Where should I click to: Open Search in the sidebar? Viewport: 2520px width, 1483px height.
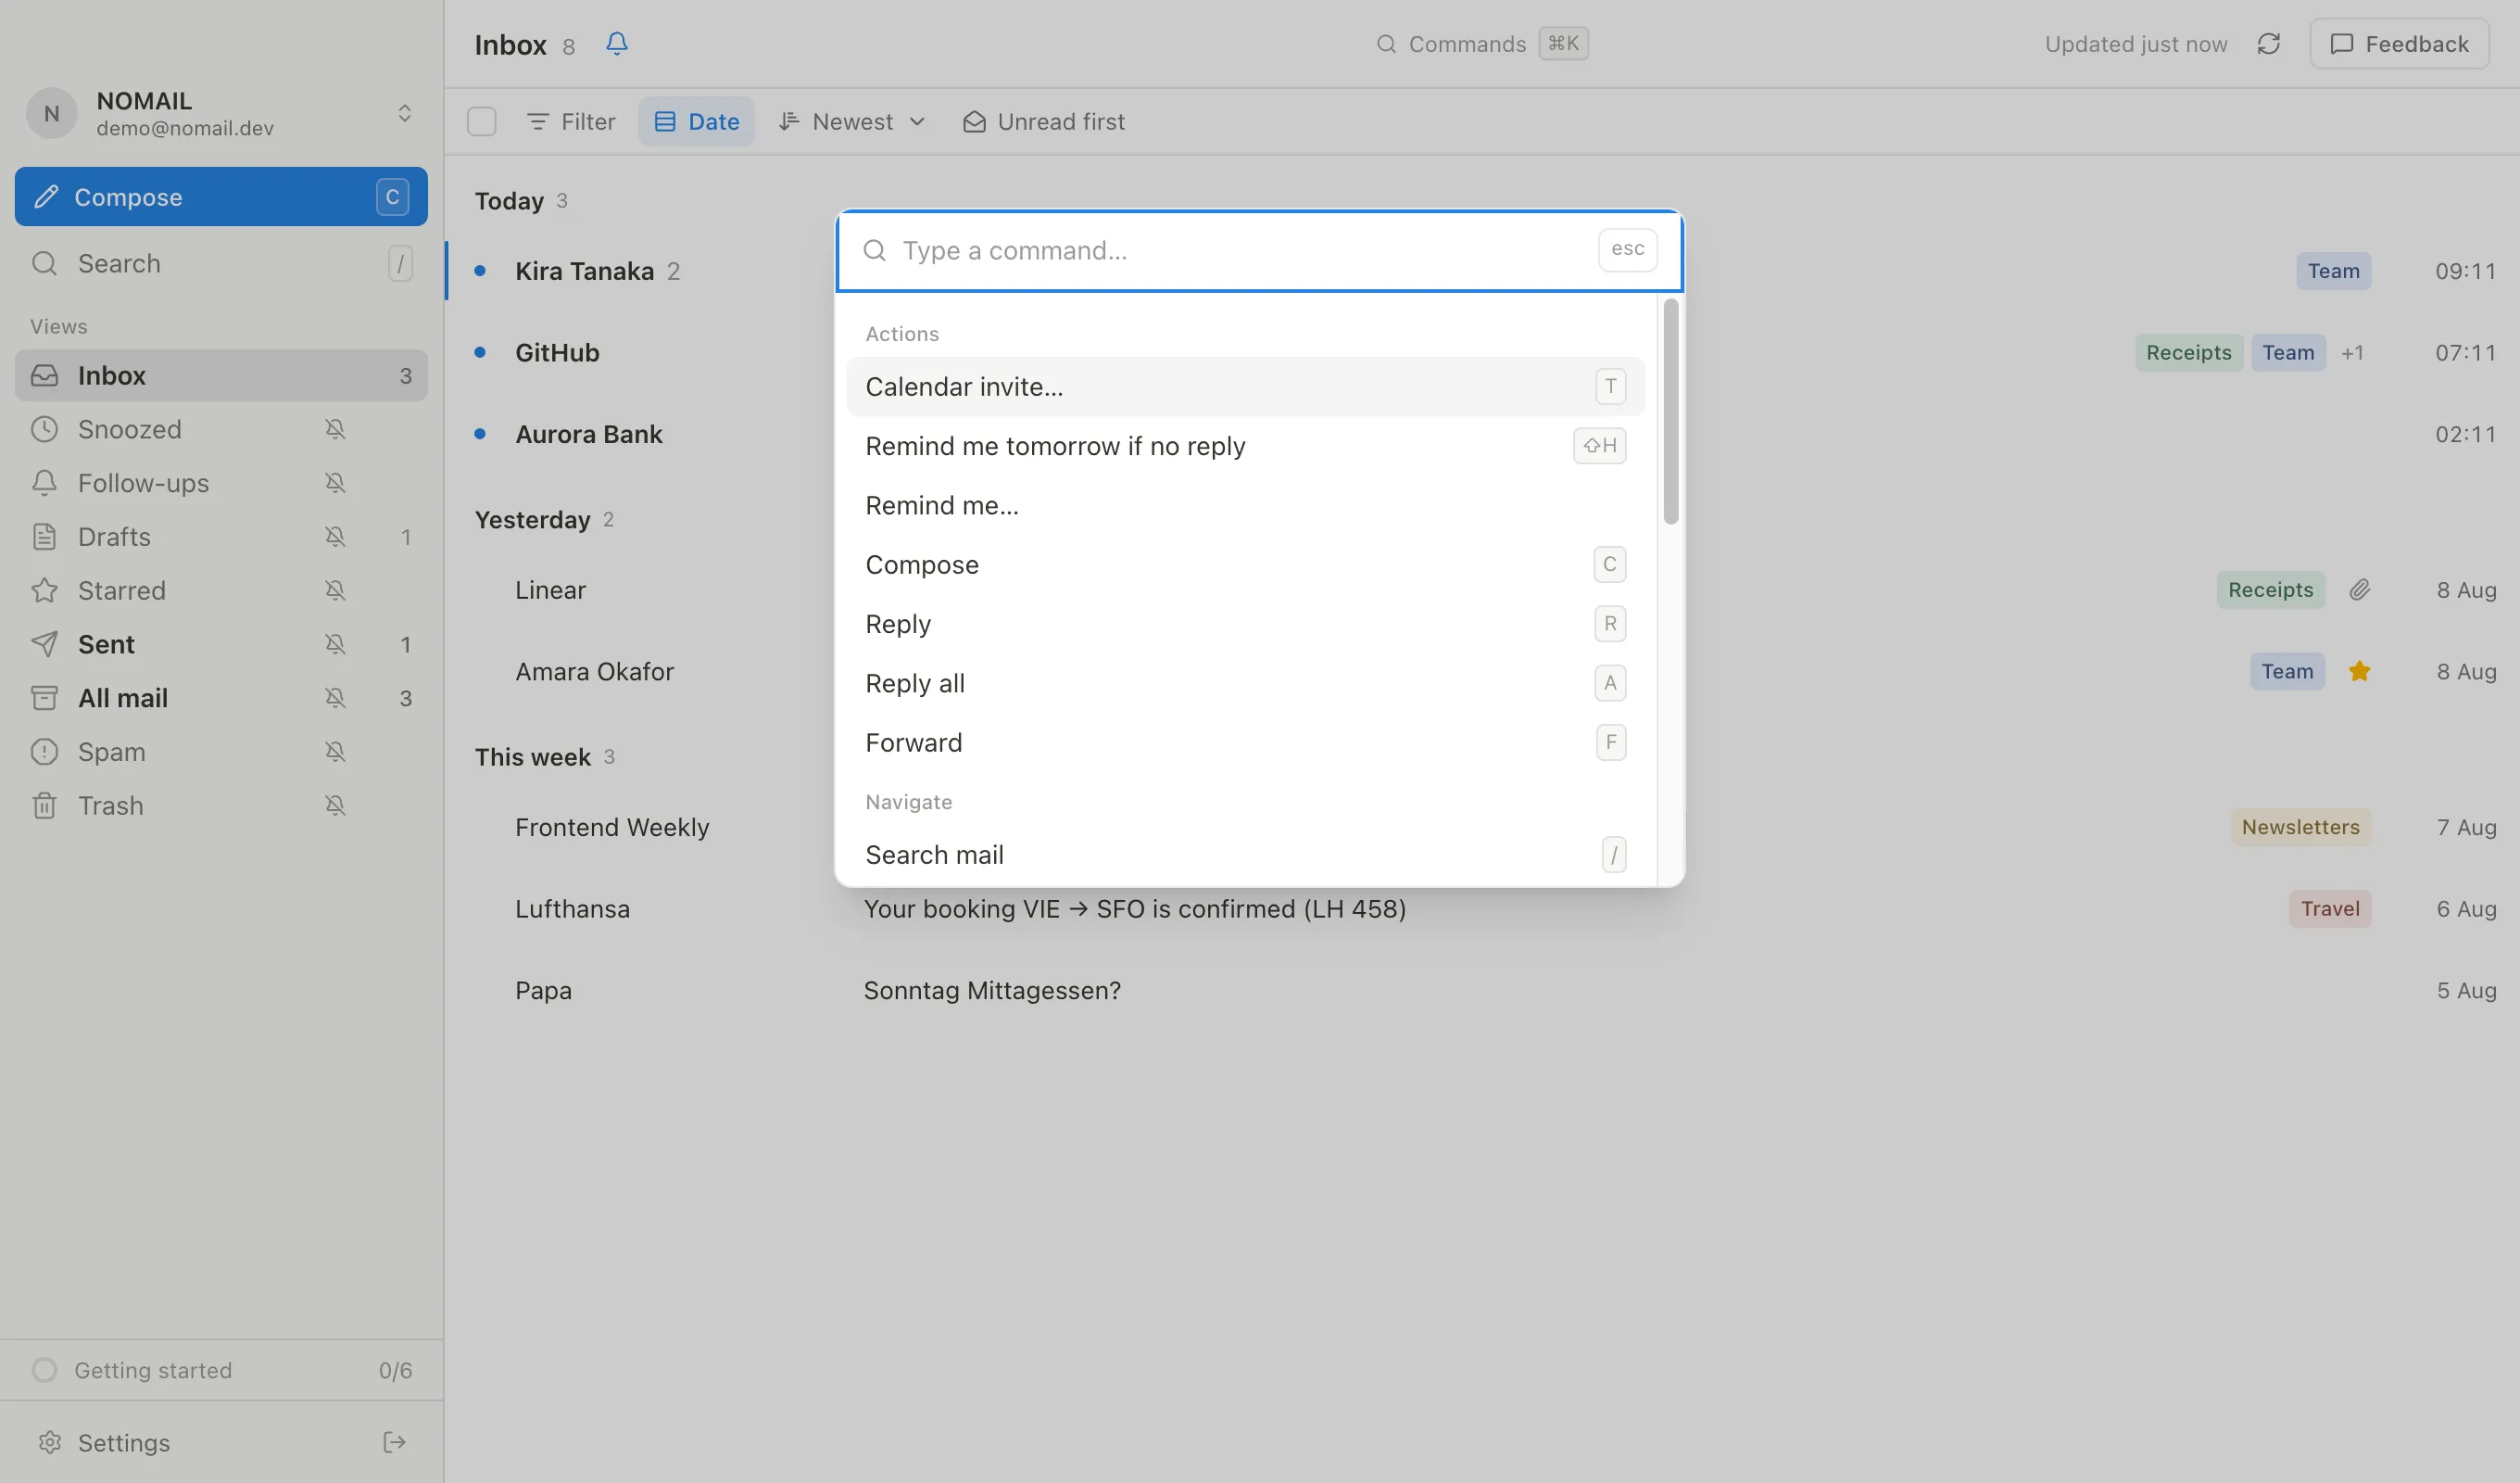(x=221, y=264)
